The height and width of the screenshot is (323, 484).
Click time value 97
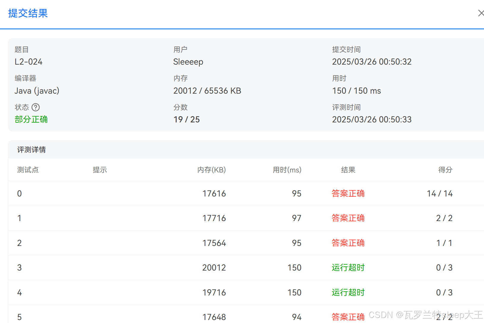[x=297, y=218]
